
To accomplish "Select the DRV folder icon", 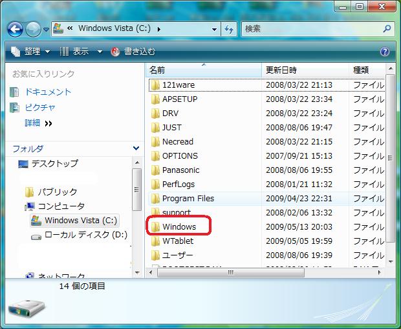I will pyautogui.click(x=155, y=114).
